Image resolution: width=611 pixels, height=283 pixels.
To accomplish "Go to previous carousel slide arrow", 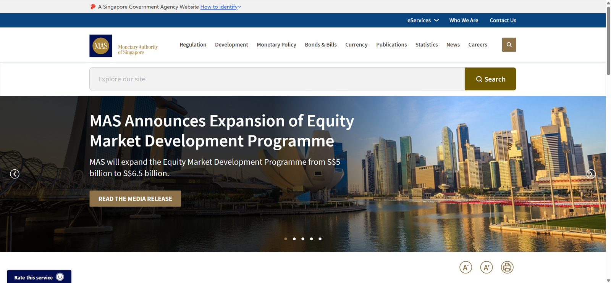I will [x=15, y=174].
